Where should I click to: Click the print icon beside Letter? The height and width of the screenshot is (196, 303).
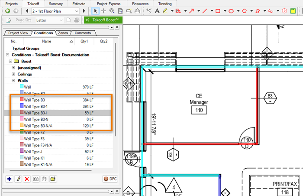77,20
